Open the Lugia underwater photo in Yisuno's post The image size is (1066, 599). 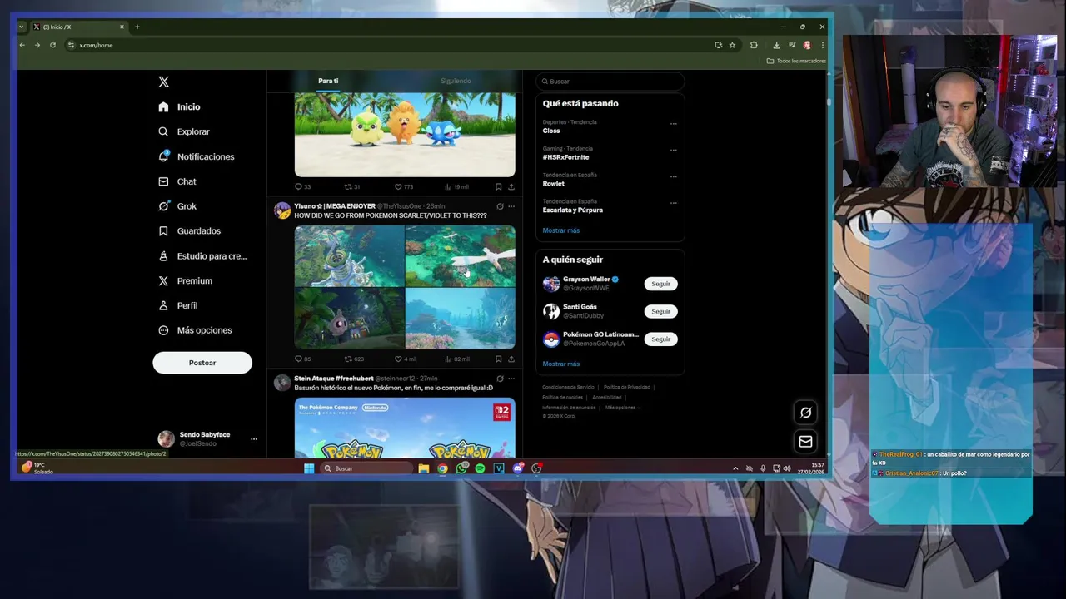click(x=460, y=255)
